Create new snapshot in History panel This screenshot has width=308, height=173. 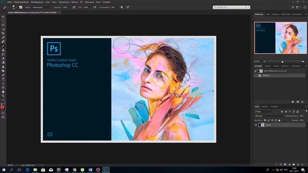coord(297,102)
